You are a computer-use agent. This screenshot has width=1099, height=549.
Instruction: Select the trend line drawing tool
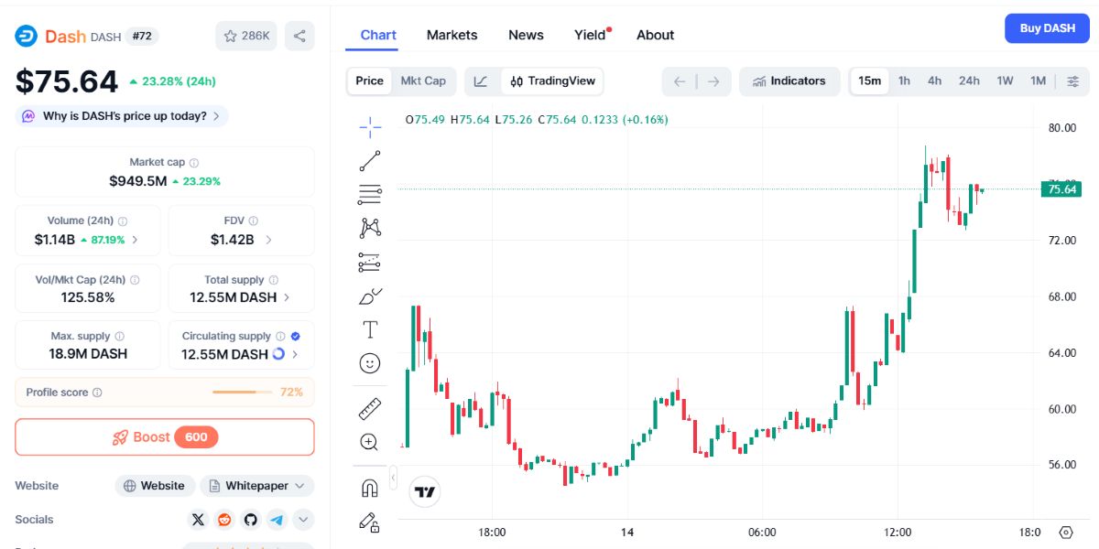[369, 159]
